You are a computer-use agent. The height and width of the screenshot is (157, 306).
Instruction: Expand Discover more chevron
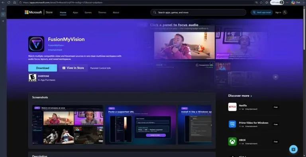251,96
